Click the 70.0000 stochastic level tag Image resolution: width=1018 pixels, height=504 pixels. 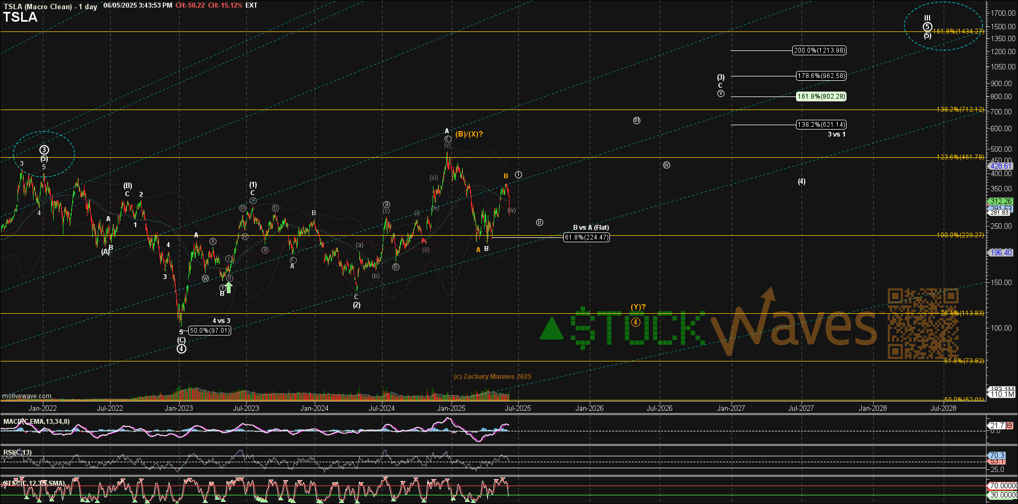pos(1002,486)
